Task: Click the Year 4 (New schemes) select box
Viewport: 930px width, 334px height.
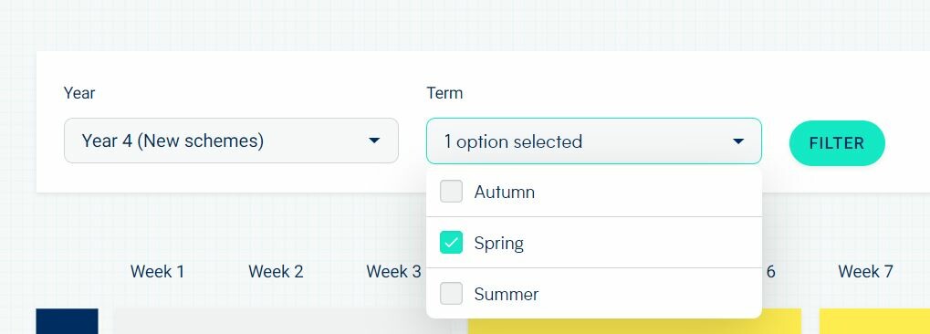Action: (x=231, y=141)
